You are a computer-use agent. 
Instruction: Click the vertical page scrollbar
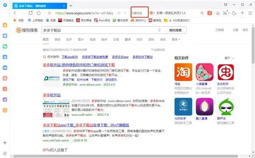click(x=253, y=45)
